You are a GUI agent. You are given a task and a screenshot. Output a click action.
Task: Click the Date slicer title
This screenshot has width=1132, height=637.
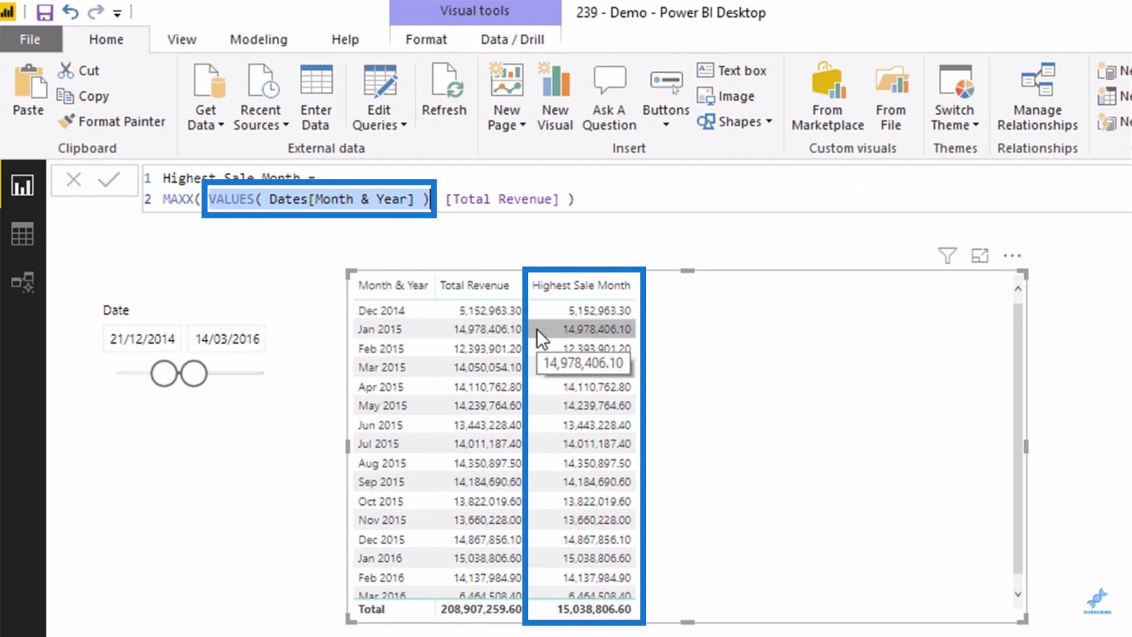tap(116, 310)
